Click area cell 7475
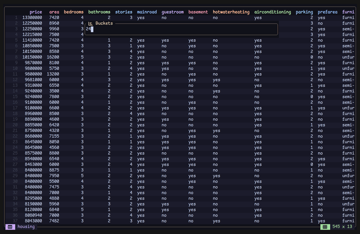Image resolution: width=360 pixels, height=234 pixels. tap(54, 187)
